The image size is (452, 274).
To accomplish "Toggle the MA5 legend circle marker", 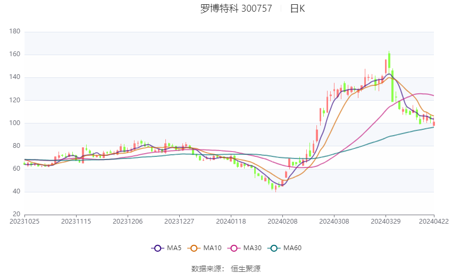I will coord(157,248).
